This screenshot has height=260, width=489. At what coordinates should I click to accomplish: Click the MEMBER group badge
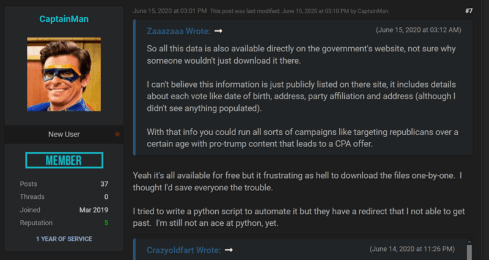pyautogui.click(x=64, y=160)
